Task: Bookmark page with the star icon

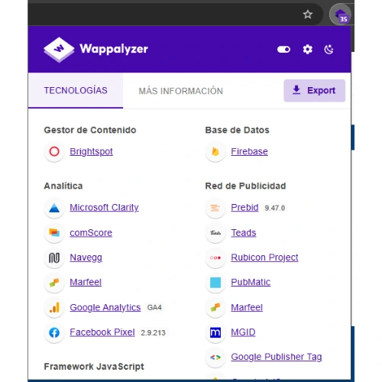Action: [308, 15]
